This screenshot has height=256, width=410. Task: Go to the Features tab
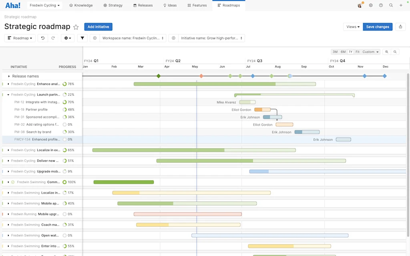point(197,5)
